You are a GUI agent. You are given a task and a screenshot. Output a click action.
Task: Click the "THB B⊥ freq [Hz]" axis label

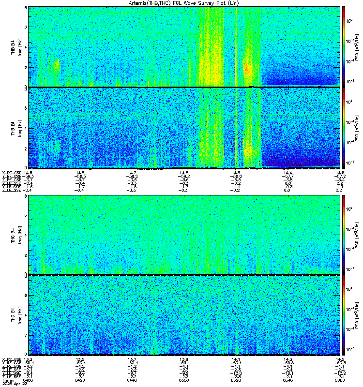(16, 47)
